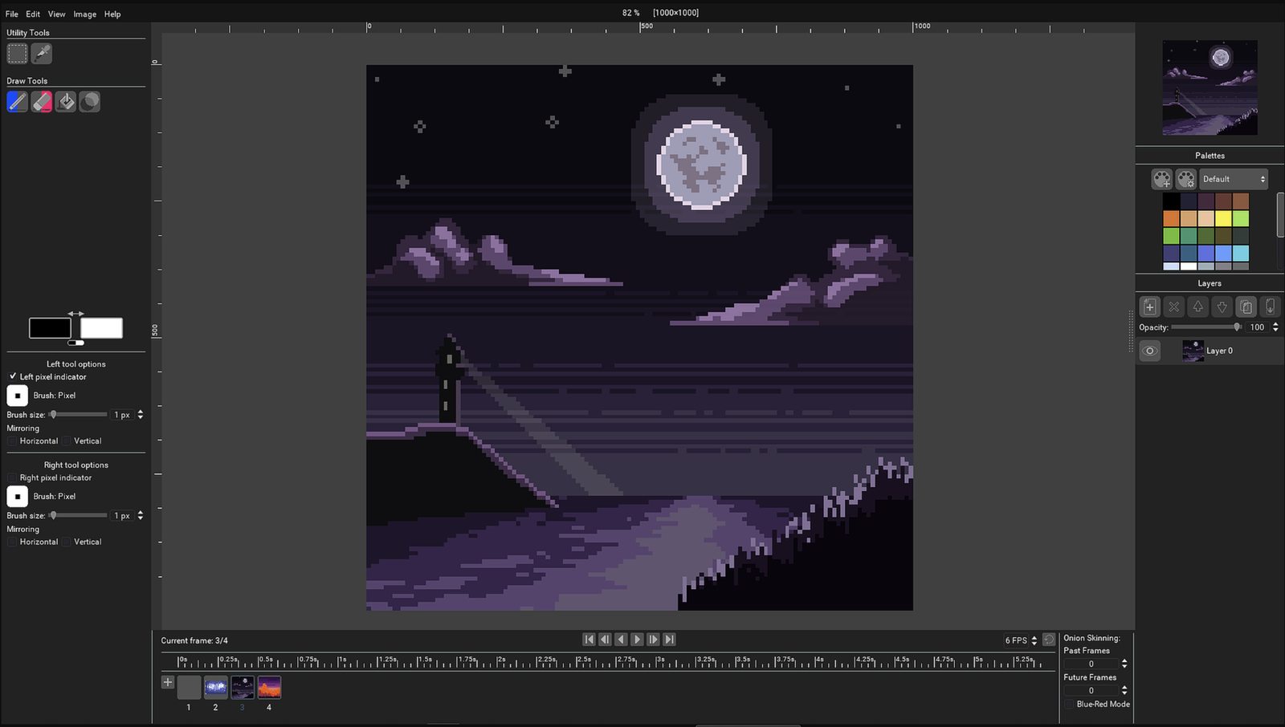Open the View menu
The height and width of the screenshot is (727, 1285).
pos(56,14)
